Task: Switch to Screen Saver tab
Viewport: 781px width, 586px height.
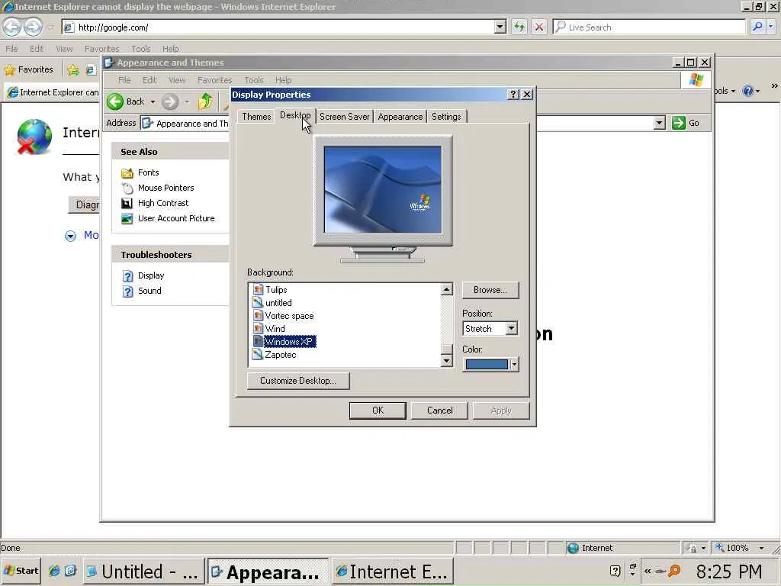Action: pyautogui.click(x=344, y=117)
